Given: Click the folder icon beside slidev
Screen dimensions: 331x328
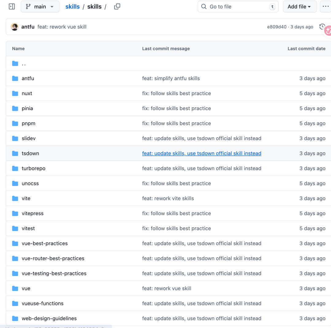Looking at the screenshot, I should [15, 138].
